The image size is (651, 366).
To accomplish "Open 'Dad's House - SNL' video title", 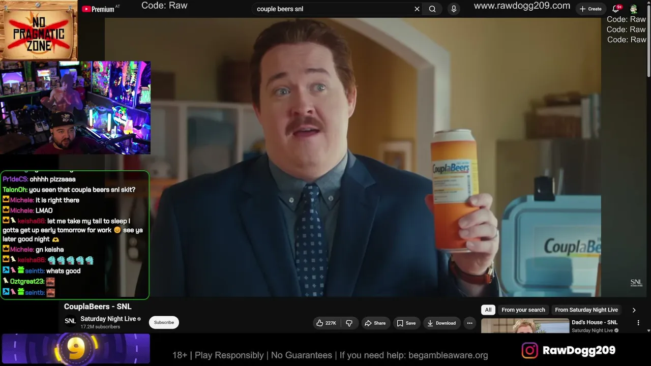I will point(595,322).
